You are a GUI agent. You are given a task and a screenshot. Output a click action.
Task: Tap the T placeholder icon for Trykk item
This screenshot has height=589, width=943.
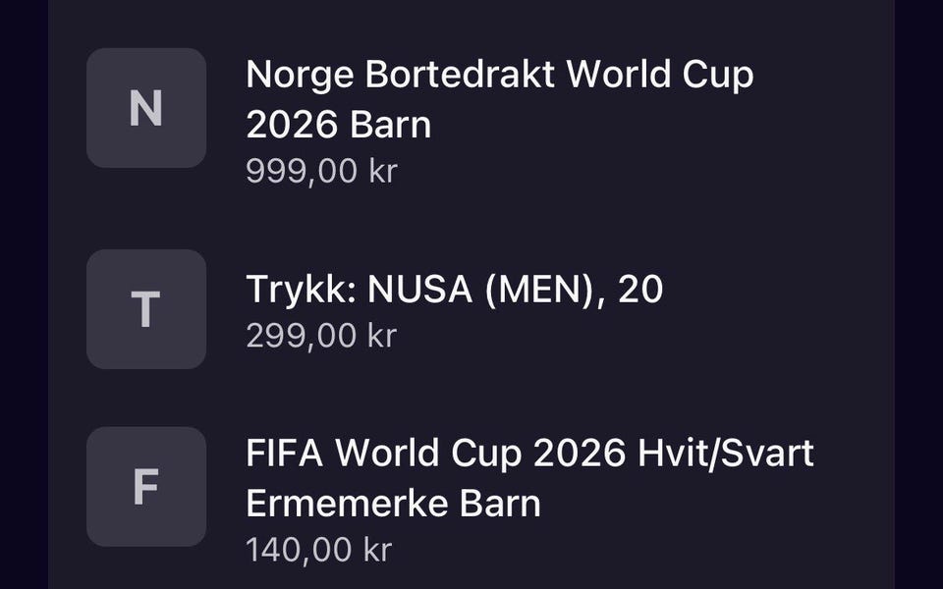tap(146, 309)
